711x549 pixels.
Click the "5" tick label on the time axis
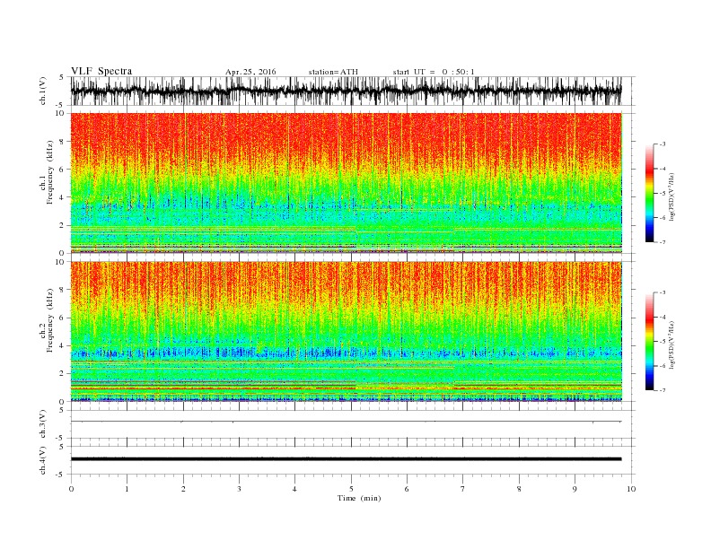[x=351, y=489]
